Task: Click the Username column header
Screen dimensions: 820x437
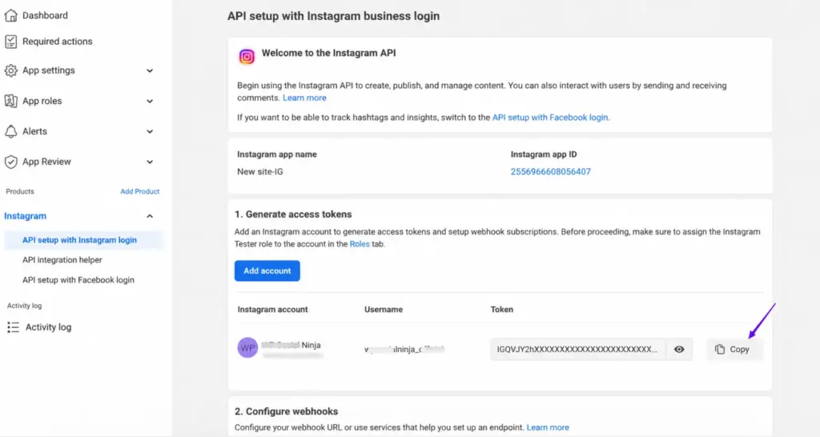Action: (x=384, y=310)
